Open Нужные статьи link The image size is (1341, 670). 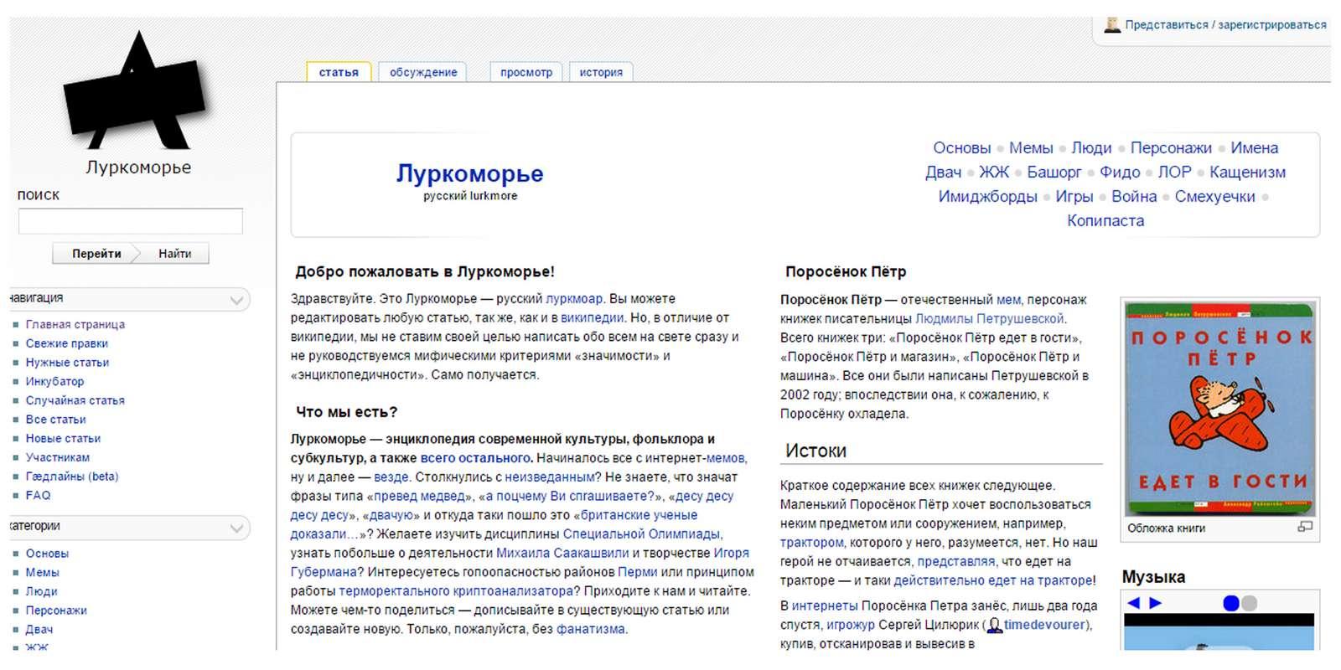(x=67, y=363)
